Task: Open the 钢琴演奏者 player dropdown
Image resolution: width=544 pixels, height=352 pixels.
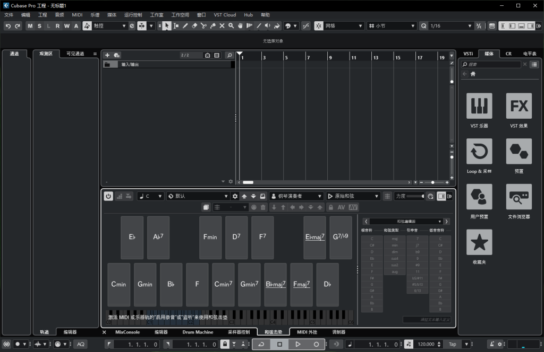Action: [x=296, y=196]
